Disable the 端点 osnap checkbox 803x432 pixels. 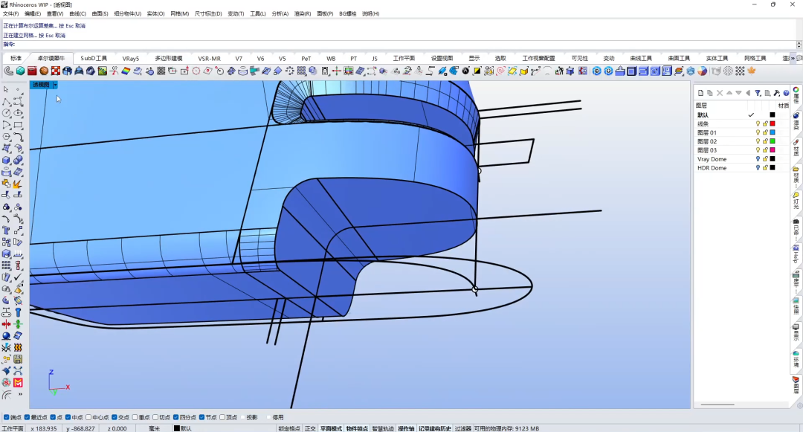[x=7, y=417]
